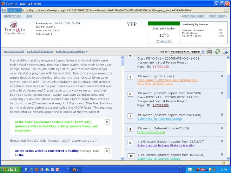Click the green highlighted APGAR match text
This screenshot has height=173, width=231.
coord(56,126)
